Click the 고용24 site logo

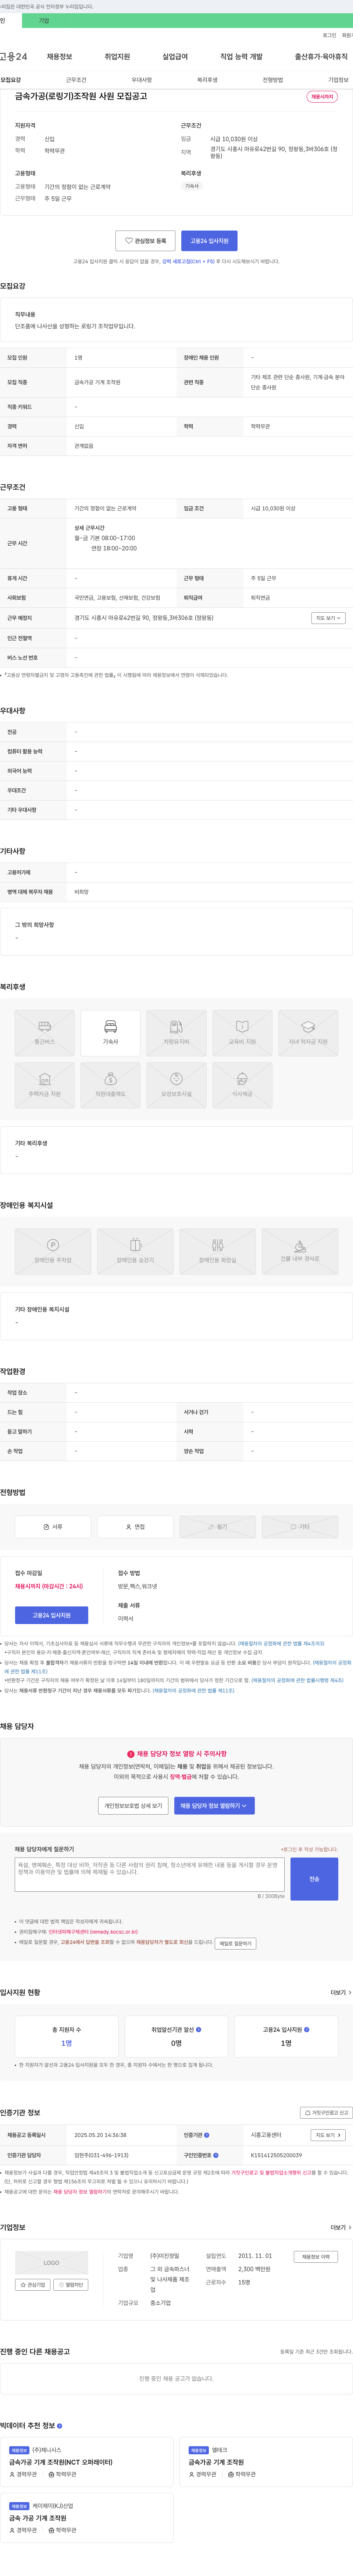[14, 57]
